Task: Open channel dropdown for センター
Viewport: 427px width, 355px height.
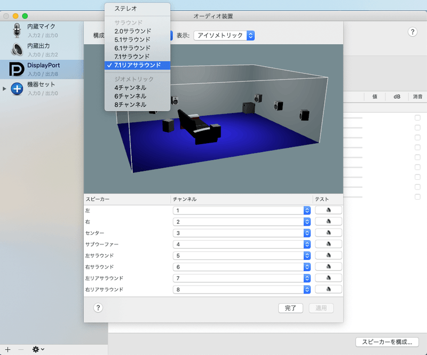Action: (242, 233)
